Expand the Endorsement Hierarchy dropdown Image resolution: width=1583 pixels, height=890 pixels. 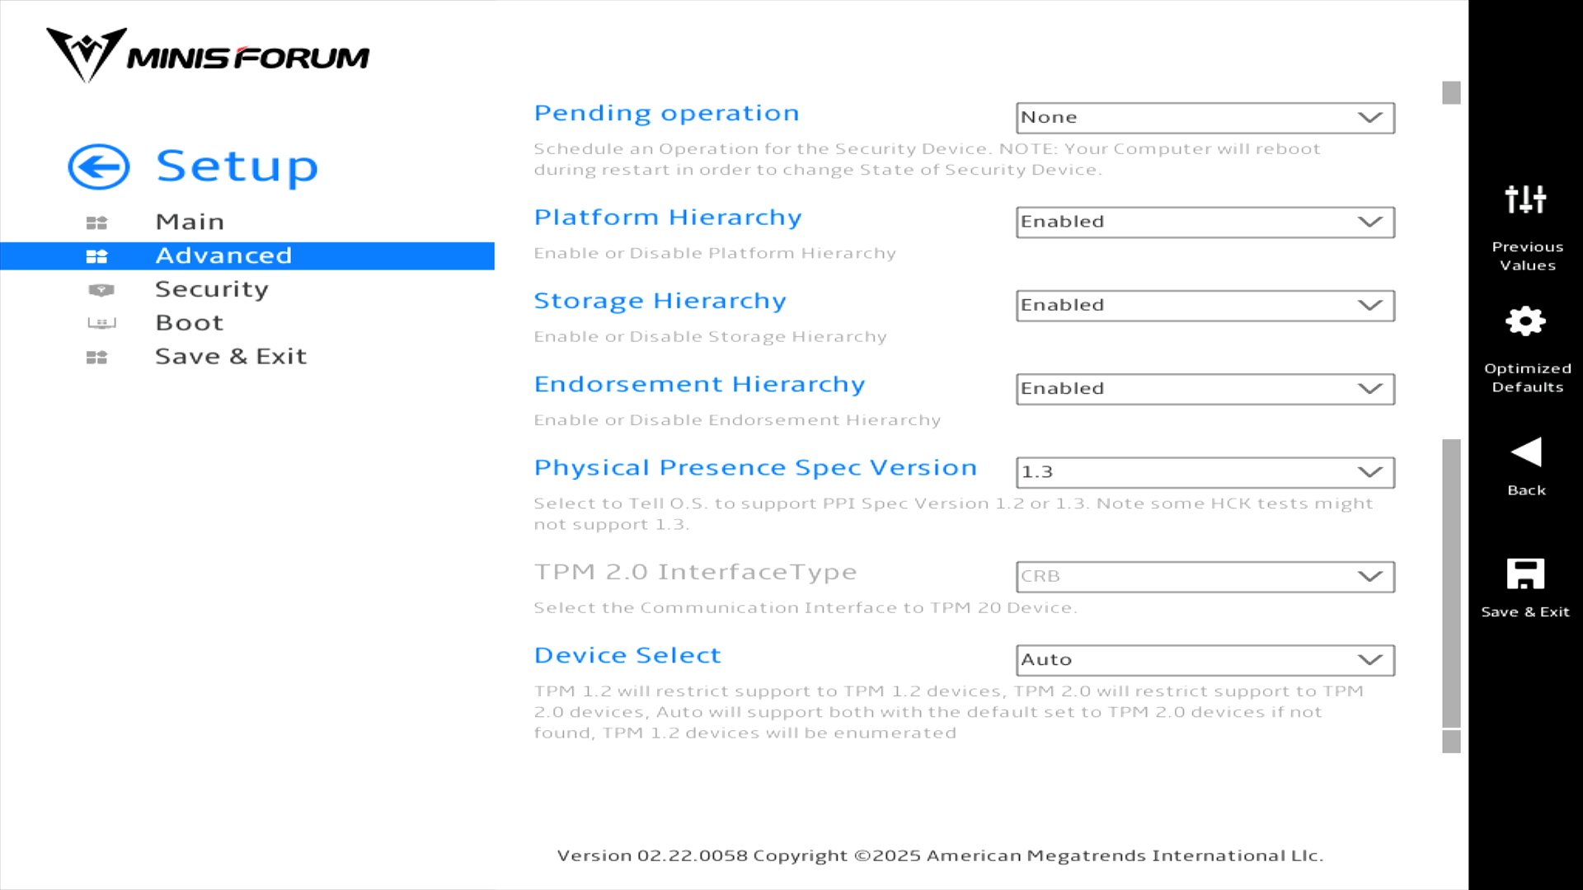click(x=1205, y=389)
